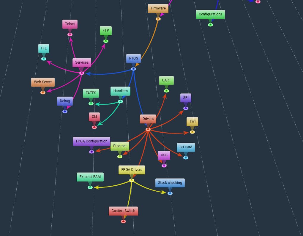Screen dimensions: 303x236
Task: Click the yellow anchor circle under FPGA Drivers
Action: click(x=132, y=180)
